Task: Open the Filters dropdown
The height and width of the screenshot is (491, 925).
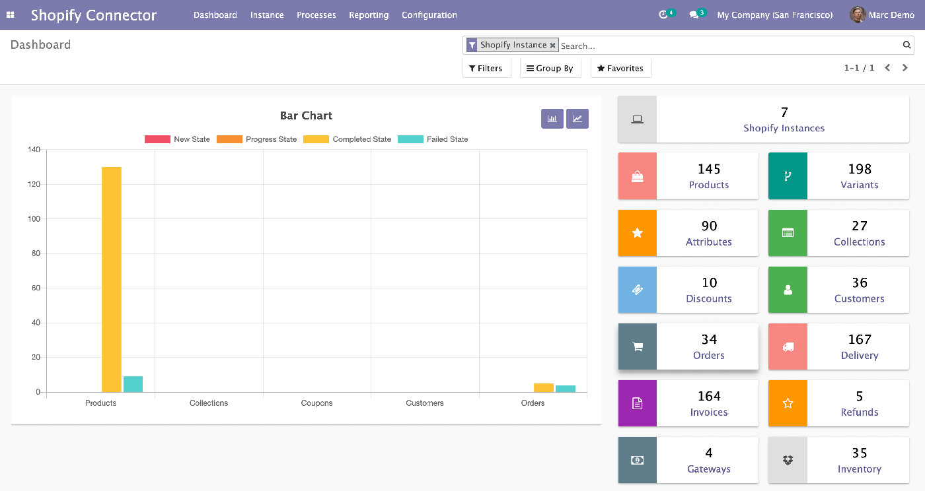Action: 486,68
